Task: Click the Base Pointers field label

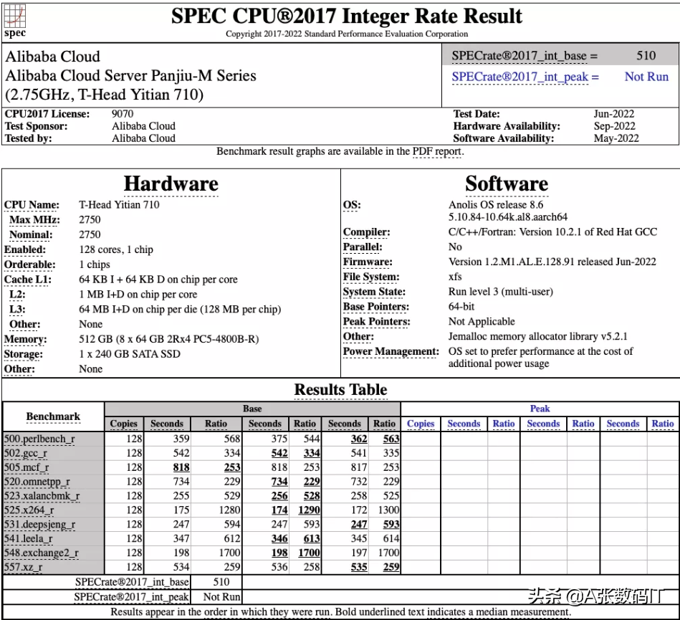Action: point(376,307)
